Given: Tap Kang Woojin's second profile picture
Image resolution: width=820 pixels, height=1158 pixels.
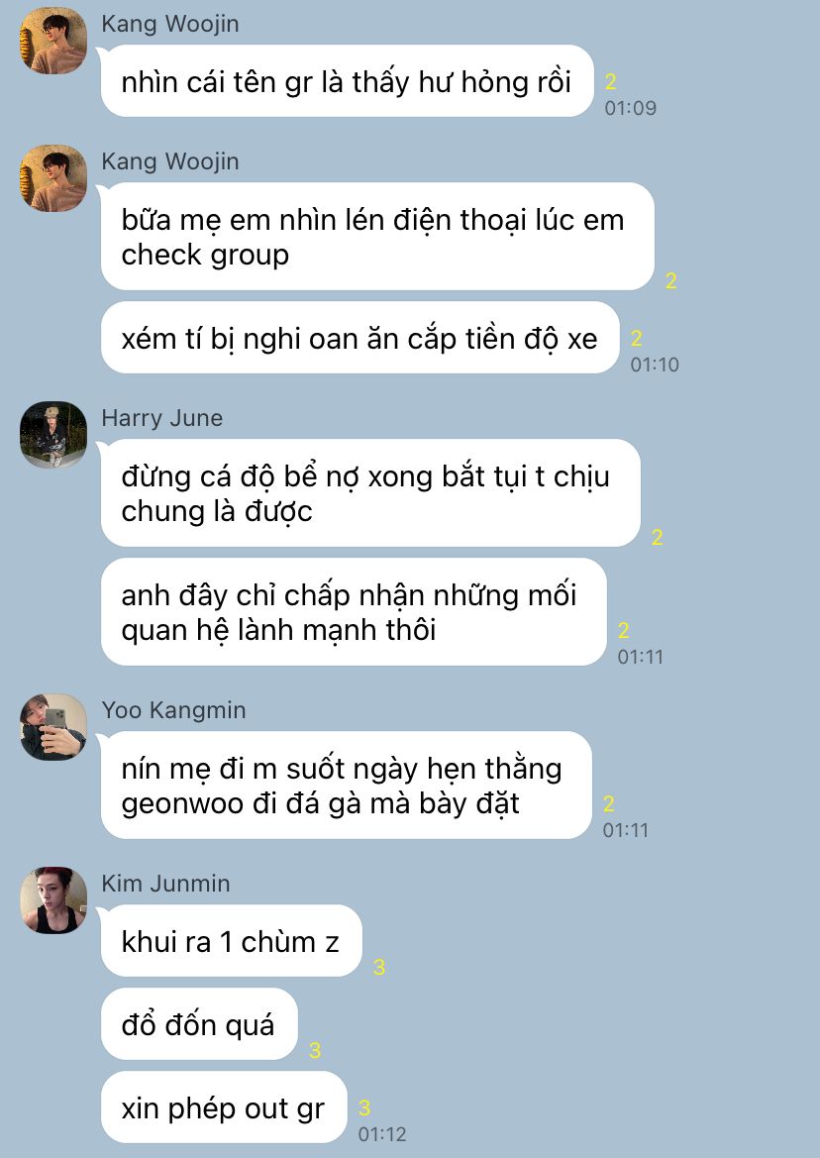Looking at the screenshot, I should [53, 178].
